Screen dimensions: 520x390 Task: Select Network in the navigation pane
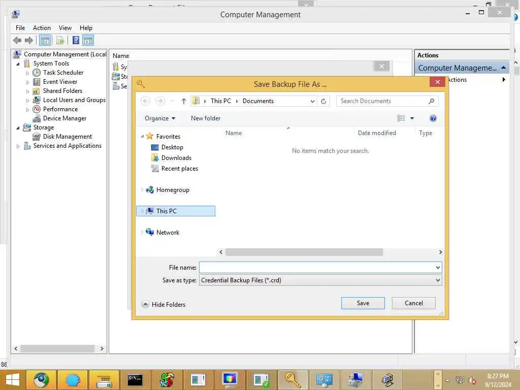(168, 233)
